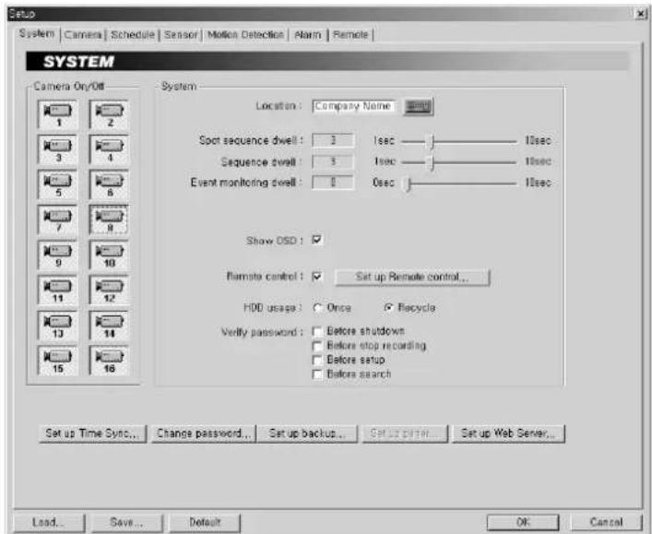
Task: Open Set up Time Sync dialog
Action: point(92,433)
